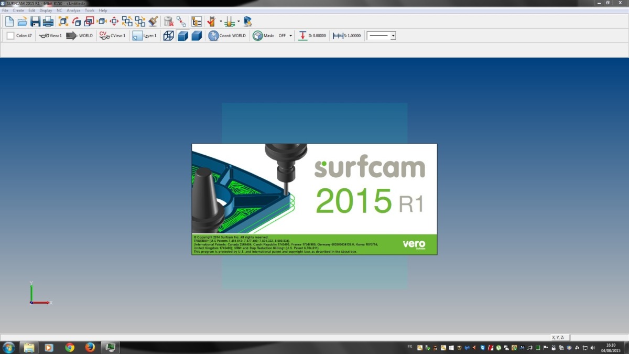Create a new file with the blank page icon
This screenshot has width=629, height=354.
click(x=9, y=22)
